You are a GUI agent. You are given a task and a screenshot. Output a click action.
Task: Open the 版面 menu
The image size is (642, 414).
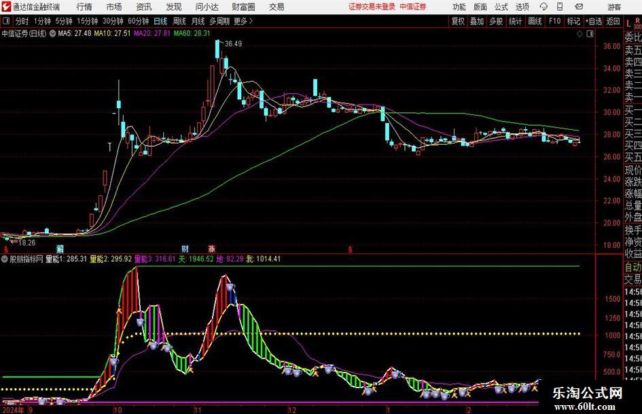[480, 7]
